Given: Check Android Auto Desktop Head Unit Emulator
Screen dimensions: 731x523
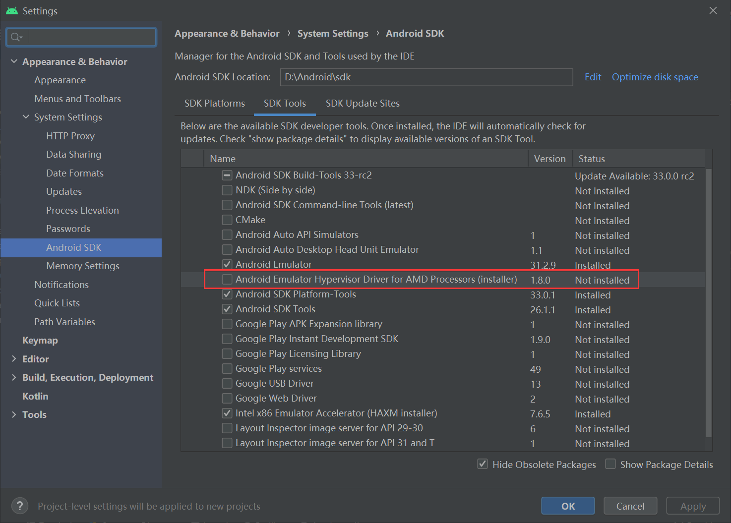Looking at the screenshot, I should (x=227, y=249).
